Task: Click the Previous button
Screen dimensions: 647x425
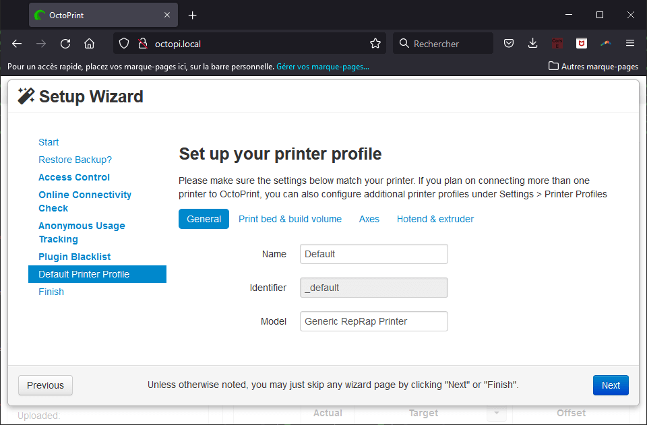Action: tap(45, 385)
